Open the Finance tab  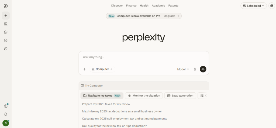(x=131, y=6)
